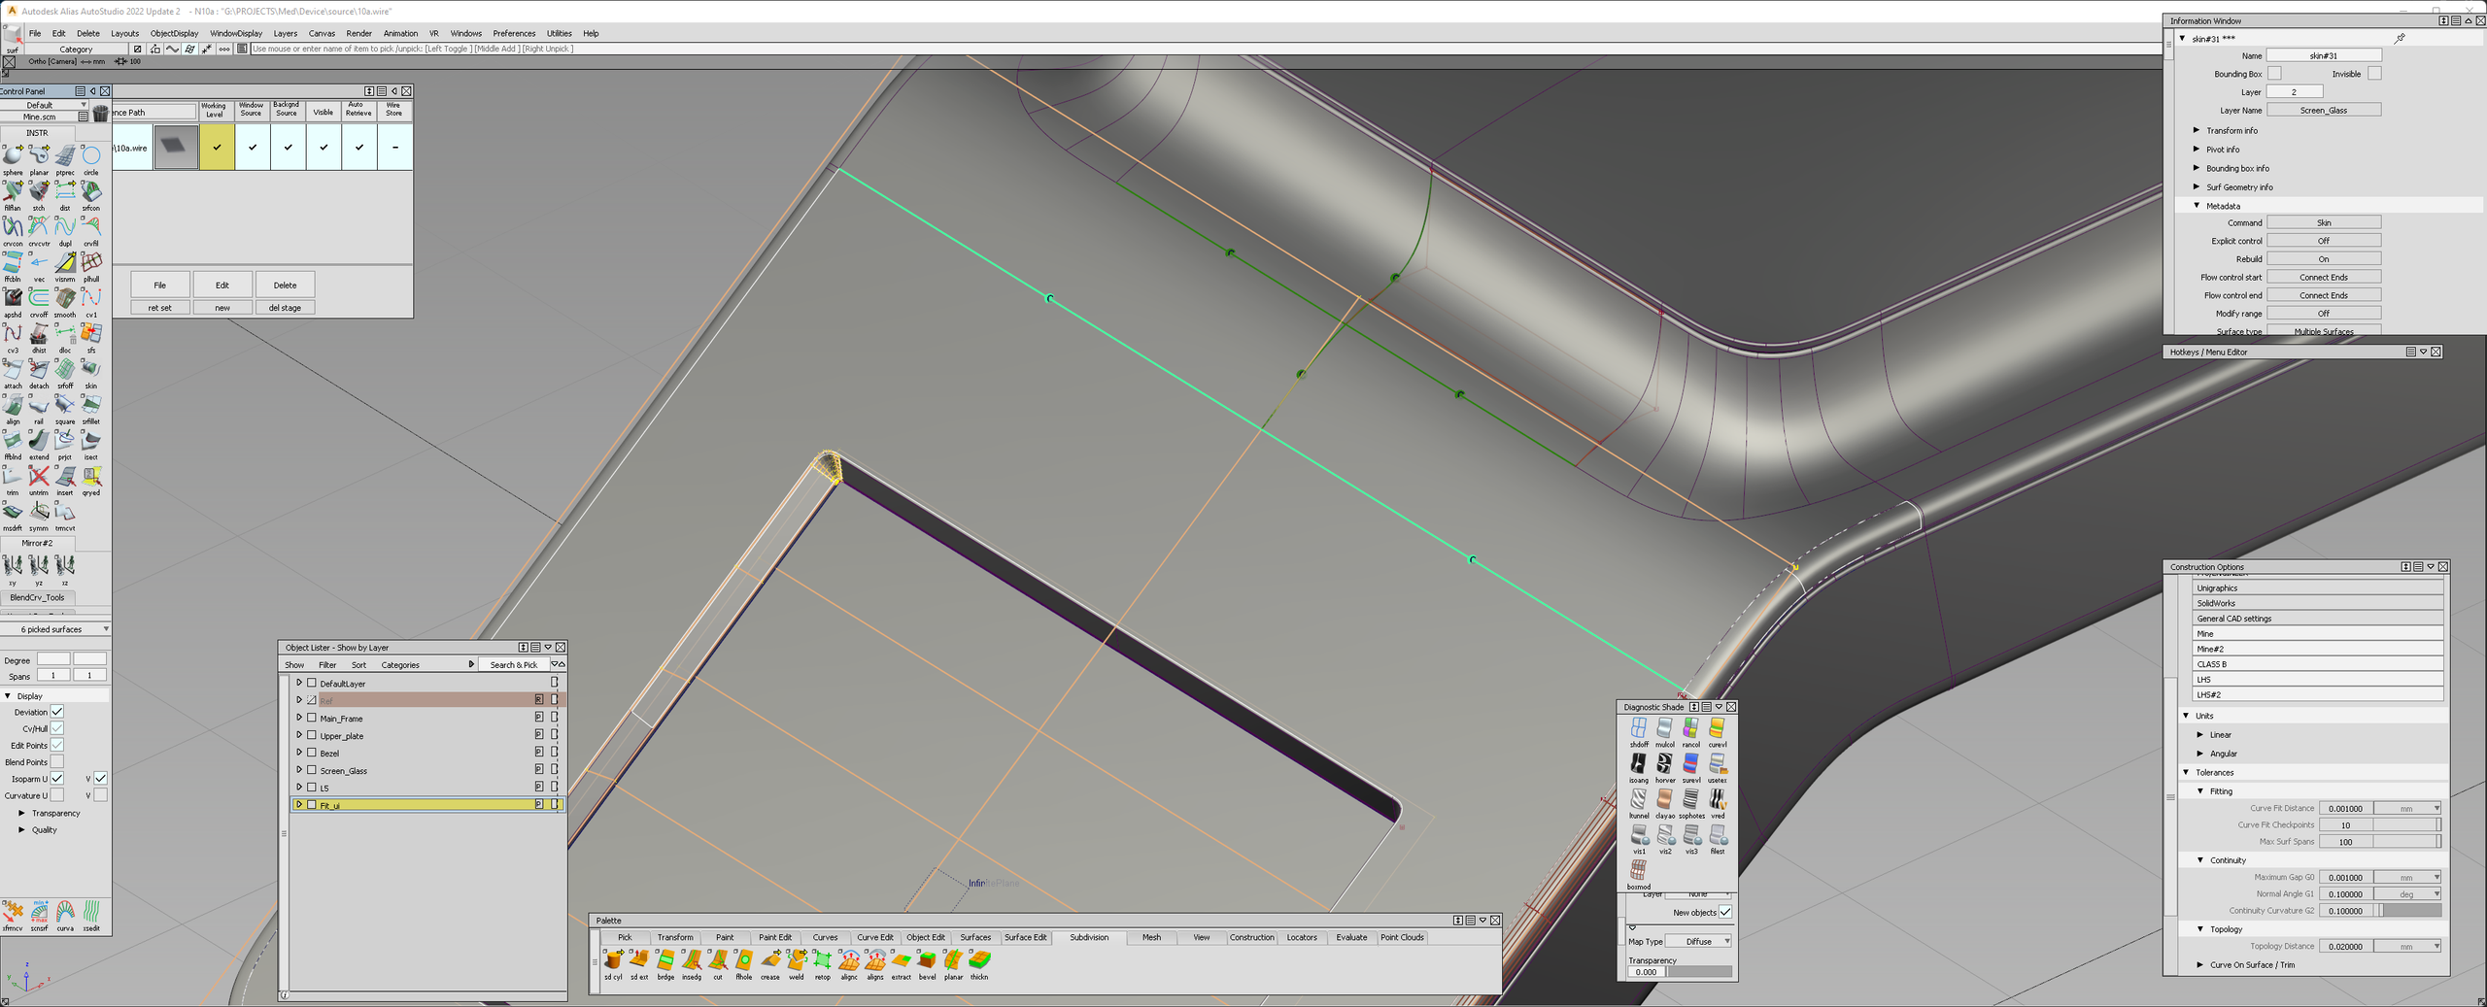Screen dimensions: 2487x1007
Task: Adjust the Transparency slider
Action: click(1699, 972)
